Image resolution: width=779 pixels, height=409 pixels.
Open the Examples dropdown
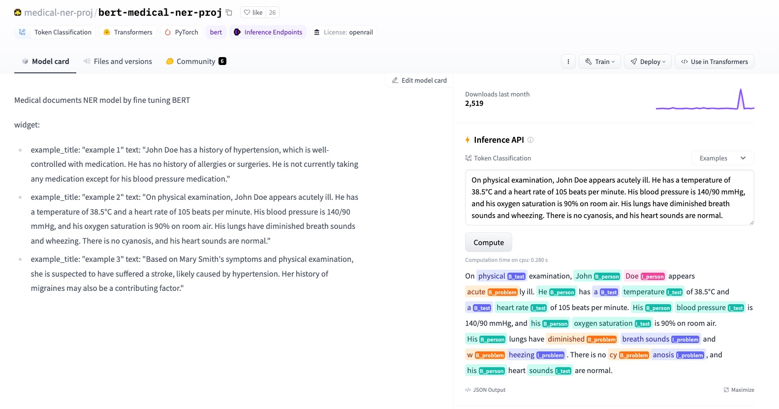click(x=723, y=158)
